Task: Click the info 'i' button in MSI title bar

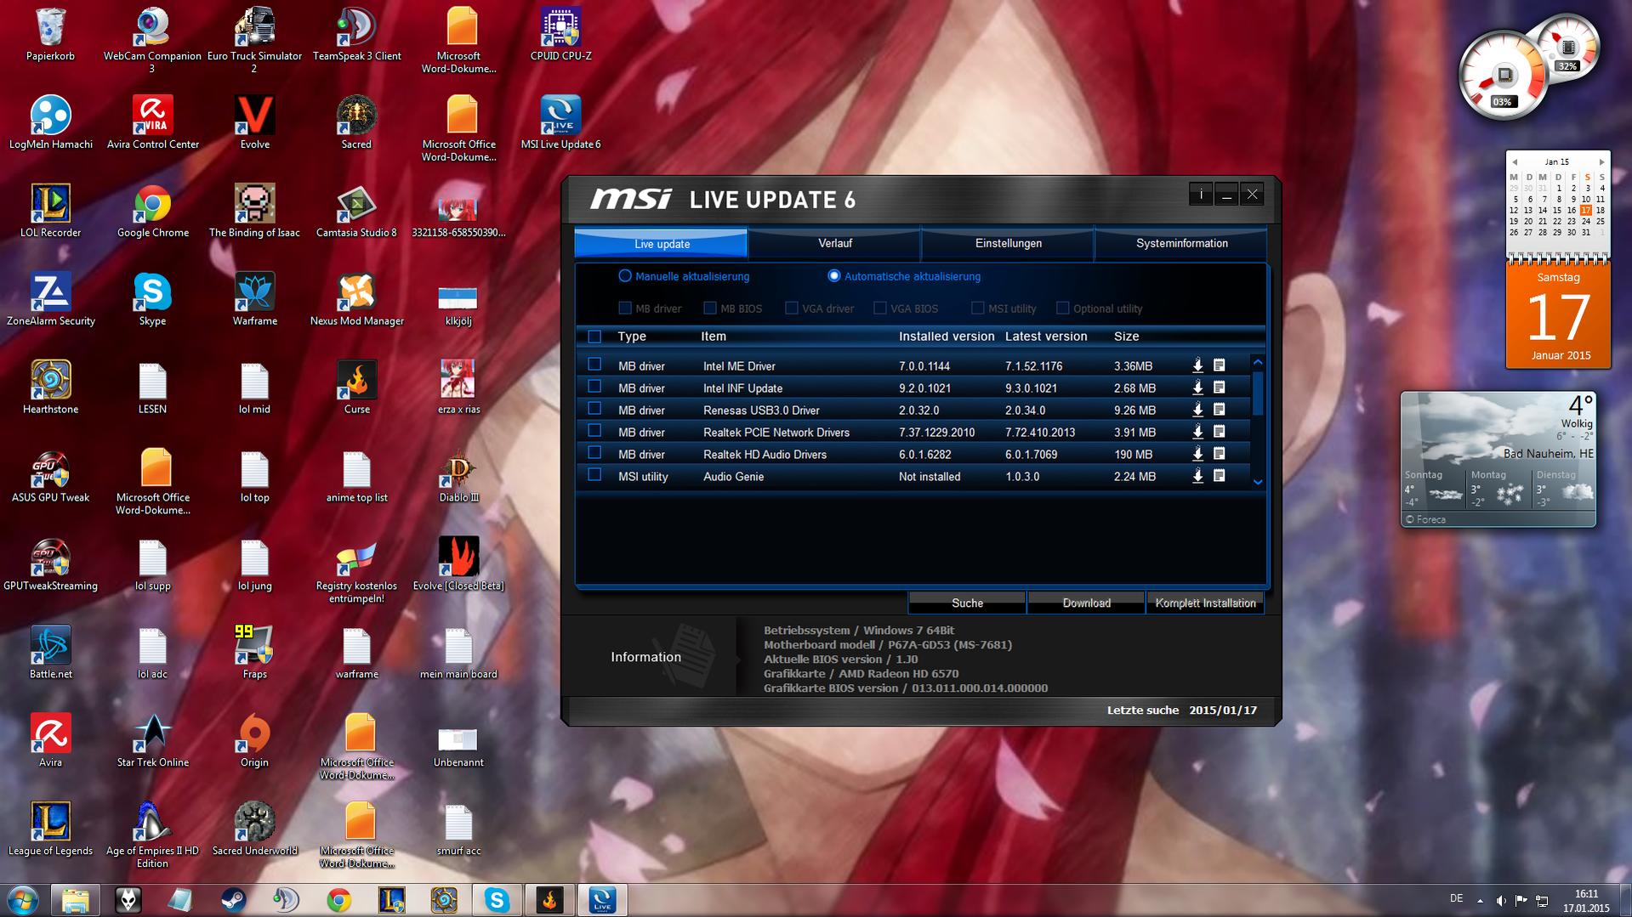Action: [x=1201, y=195]
